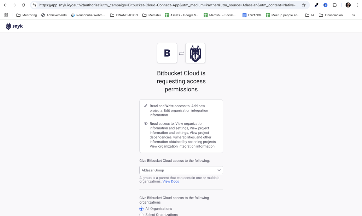362x216 pixels.
Task: Click the Snyk logo in the header
Action: coord(14,26)
